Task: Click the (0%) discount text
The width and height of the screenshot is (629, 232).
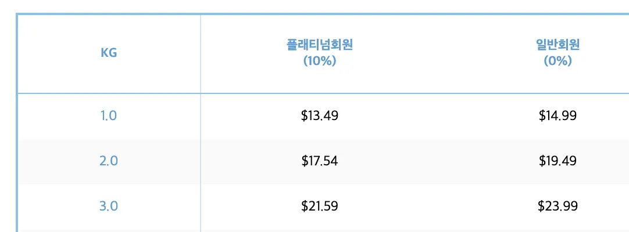Action: (x=557, y=61)
